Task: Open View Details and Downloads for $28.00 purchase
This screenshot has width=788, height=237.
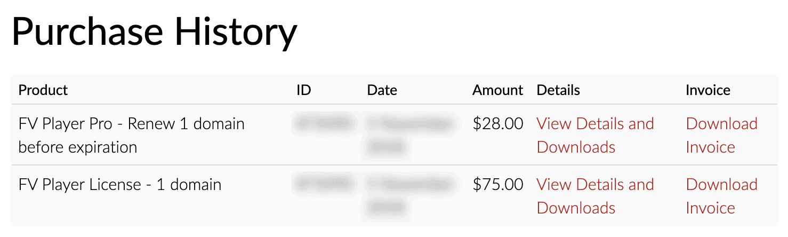Action: coord(595,135)
